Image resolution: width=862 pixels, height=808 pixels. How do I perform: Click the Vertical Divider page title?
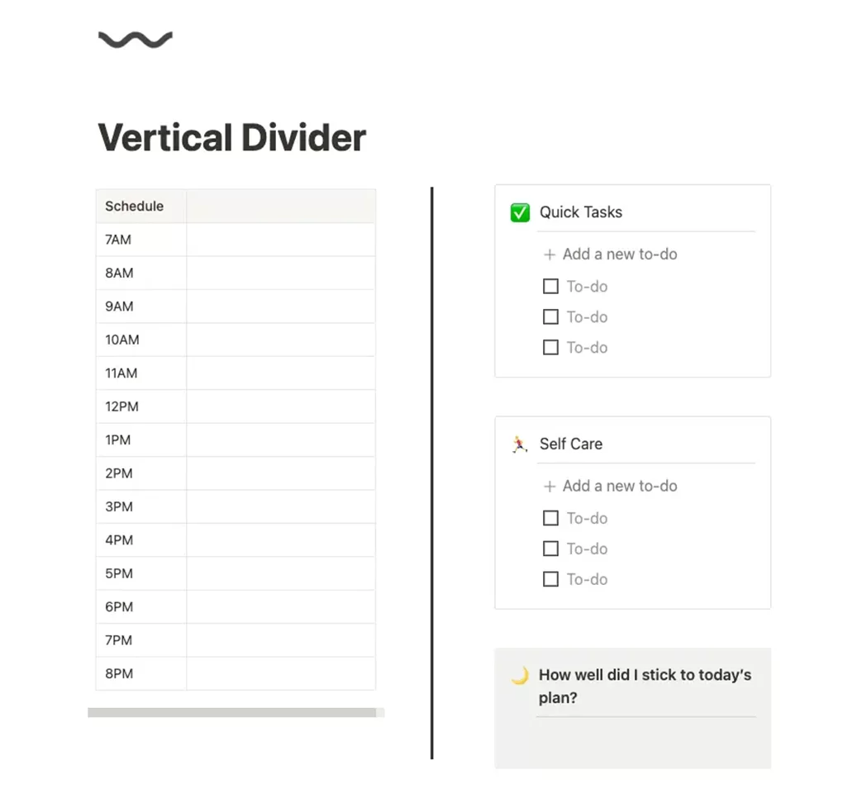pyautogui.click(x=232, y=137)
